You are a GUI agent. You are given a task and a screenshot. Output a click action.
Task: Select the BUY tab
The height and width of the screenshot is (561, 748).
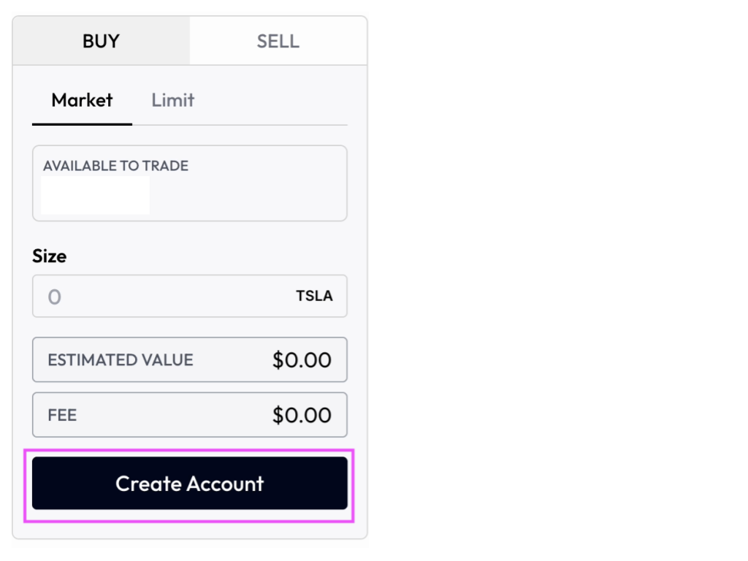click(100, 41)
